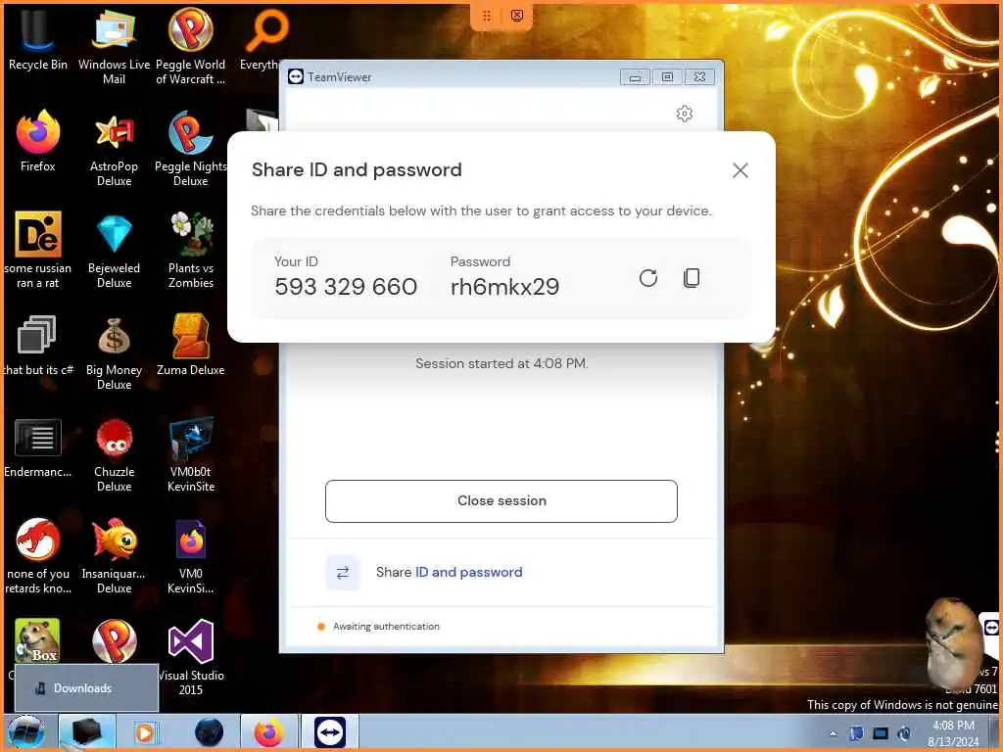
Task: Refresh the TeamViewer password
Action: click(x=648, y=277)
